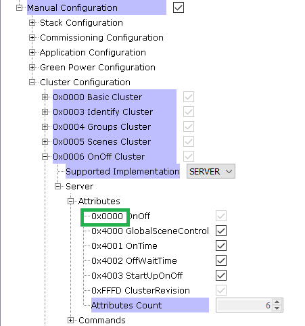
Task: Select 0x0003 Identify Cluster item
Action: 103,112
